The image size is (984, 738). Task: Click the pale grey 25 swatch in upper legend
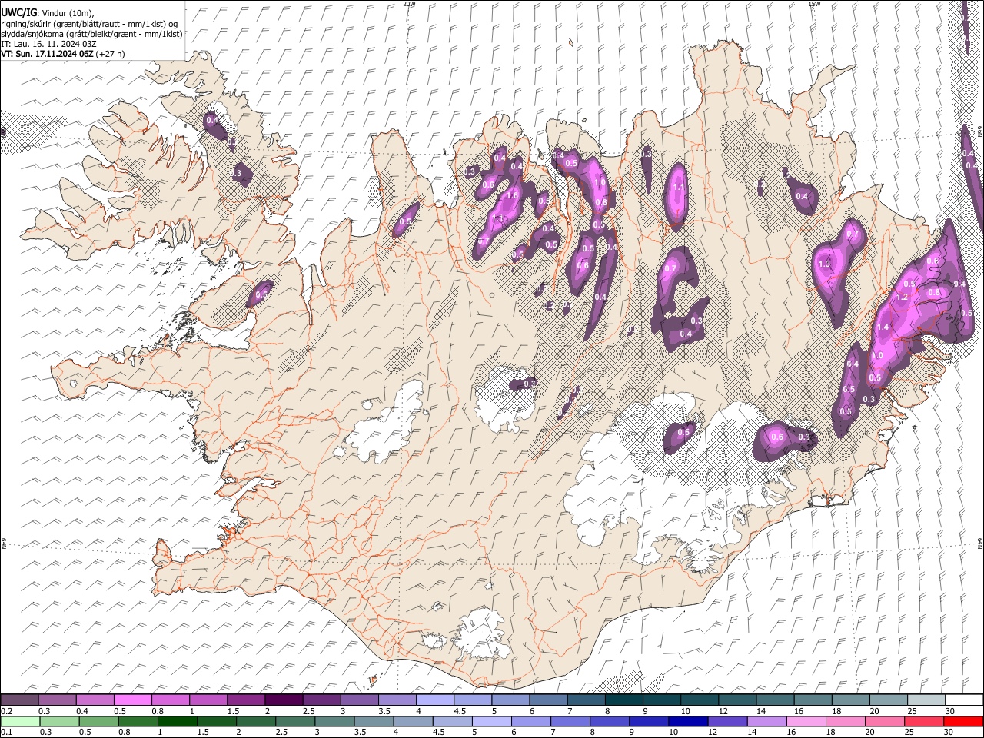[x=926, y=700]
